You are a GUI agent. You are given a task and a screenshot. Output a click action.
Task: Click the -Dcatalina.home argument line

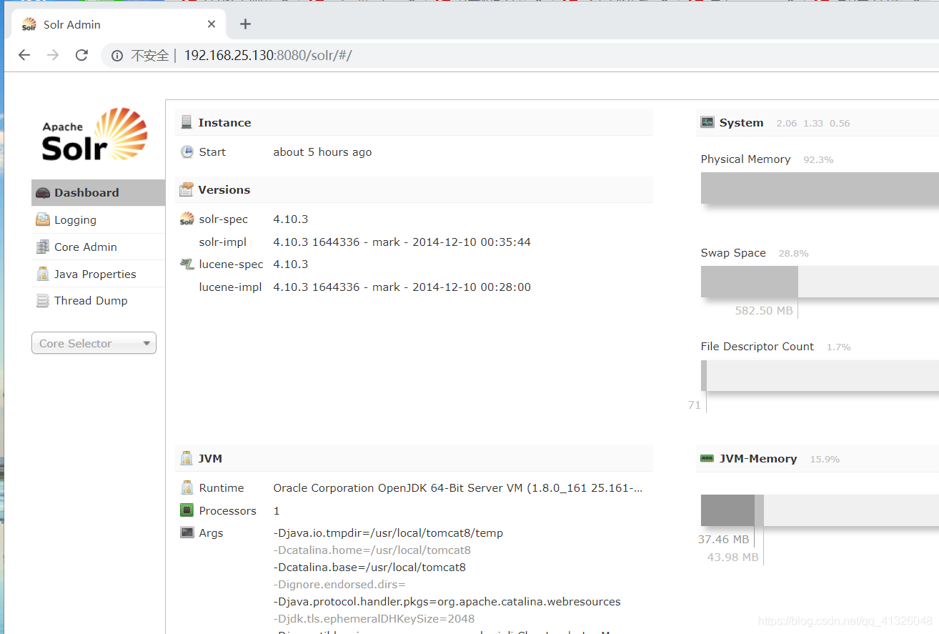pos(372,550)
